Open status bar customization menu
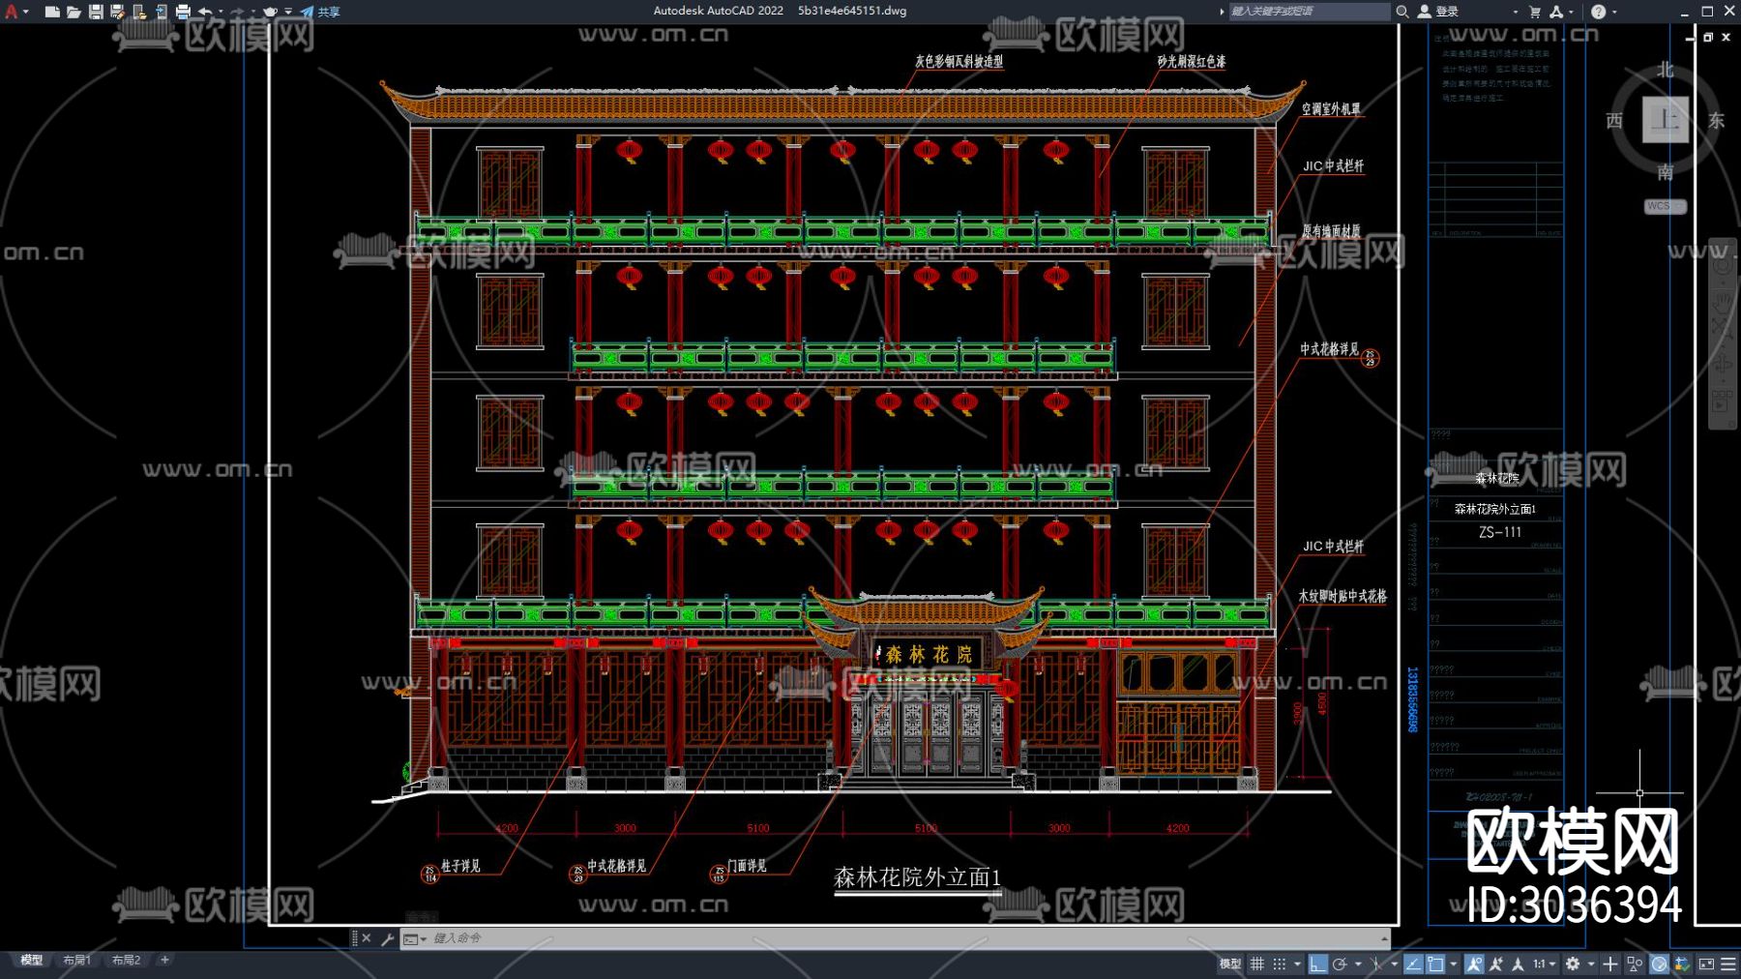Screen dimensions: 1741x979 pyautogui.click(x=1728, y=964)
